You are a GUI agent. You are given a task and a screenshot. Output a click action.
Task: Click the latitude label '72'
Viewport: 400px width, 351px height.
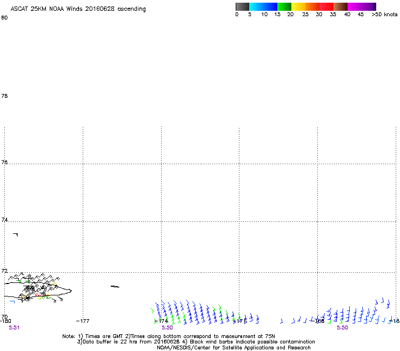pyautogui.click(x=4, y=271)
